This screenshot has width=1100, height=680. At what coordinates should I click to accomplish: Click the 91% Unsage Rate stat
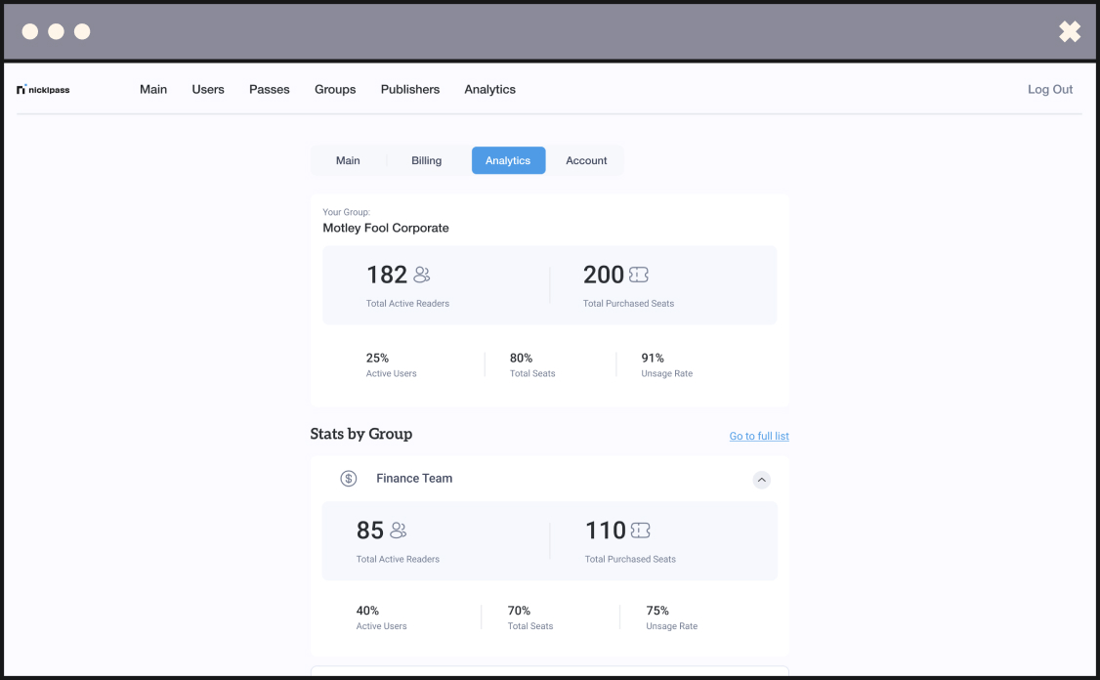(x=666, y=364)
